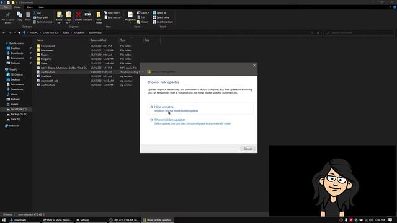The width and height of the screenshot is (397, 223).
Task: Click Invert selection in the ribbon
Action: [x=163, y=22]
